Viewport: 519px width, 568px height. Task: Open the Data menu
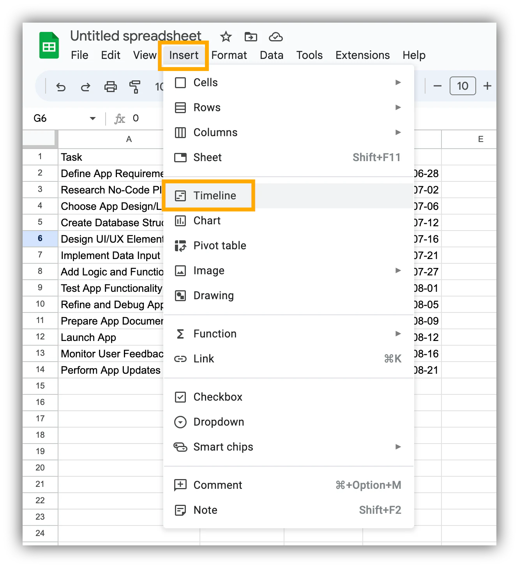coord(272,55)
